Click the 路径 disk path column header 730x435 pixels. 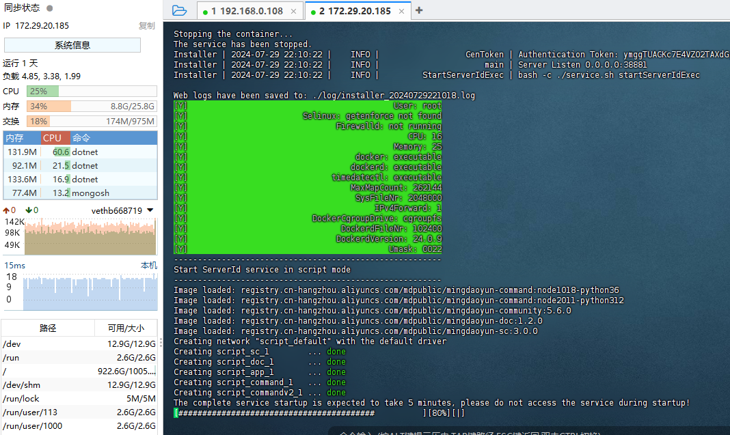coord(48,328)
